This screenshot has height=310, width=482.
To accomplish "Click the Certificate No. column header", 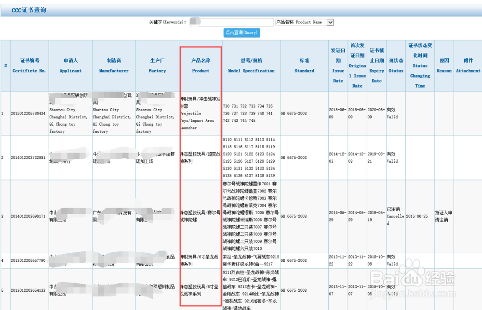I will [29, 65].
